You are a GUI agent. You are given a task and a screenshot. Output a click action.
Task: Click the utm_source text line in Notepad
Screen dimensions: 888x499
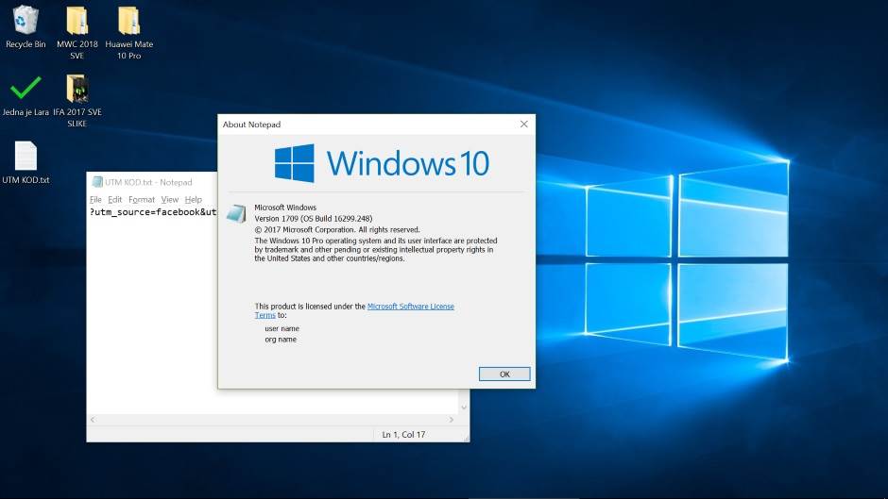(153, 212)
